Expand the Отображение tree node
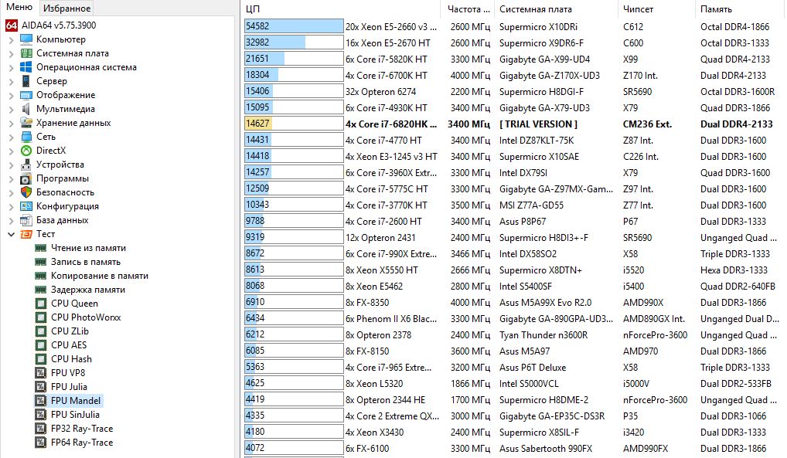 (x=11, y=95)
